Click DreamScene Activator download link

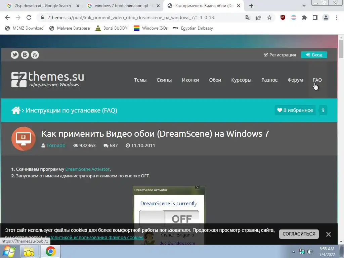point(87,169)
